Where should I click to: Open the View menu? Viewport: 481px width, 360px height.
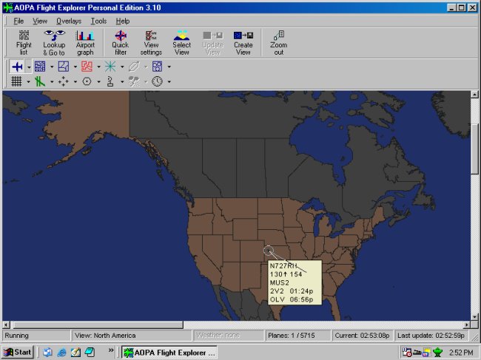click(40, 21)
